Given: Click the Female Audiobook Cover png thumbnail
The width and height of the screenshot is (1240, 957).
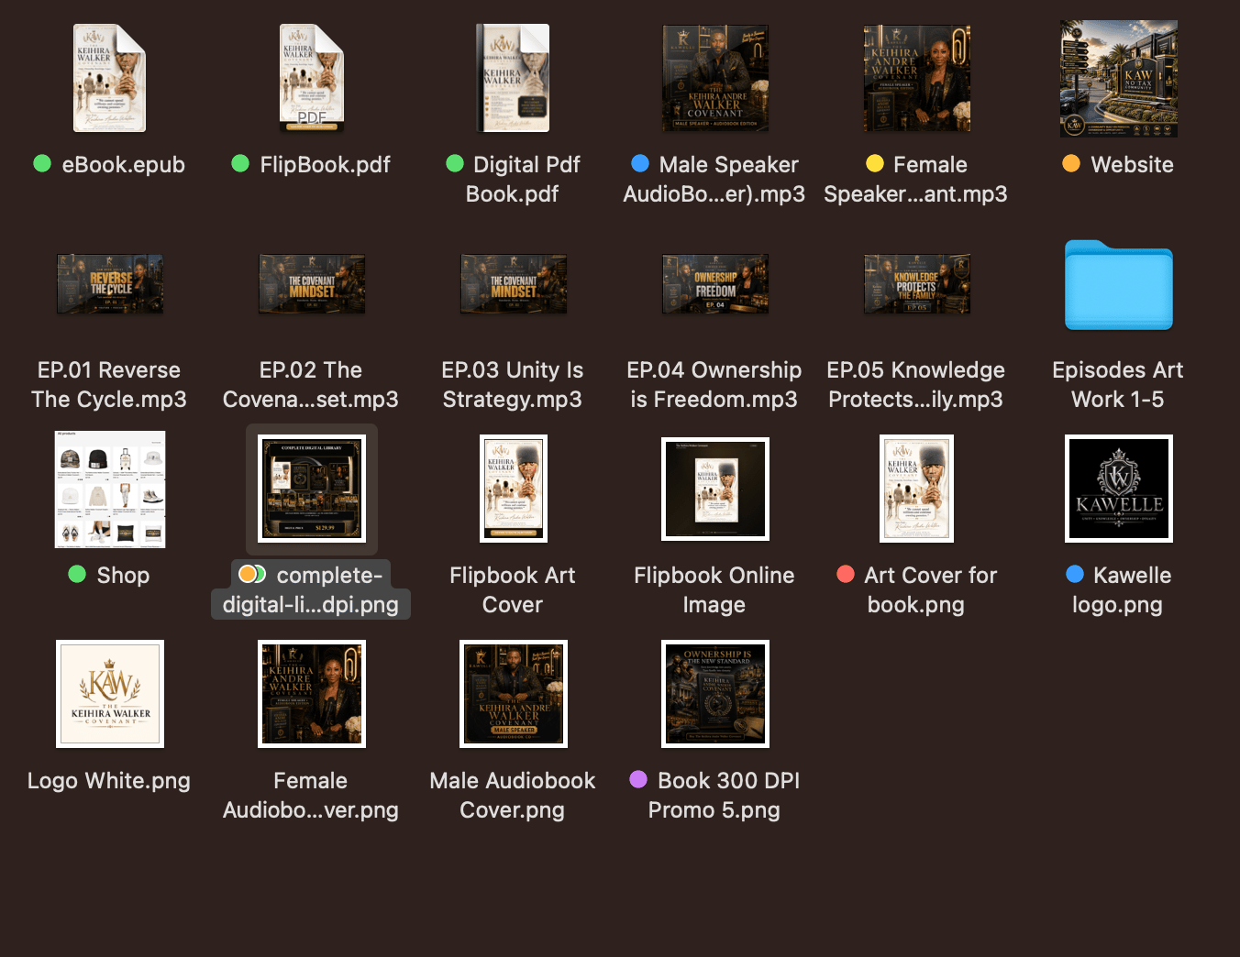Looking at the screenshot, I should [x=312, y=694].
